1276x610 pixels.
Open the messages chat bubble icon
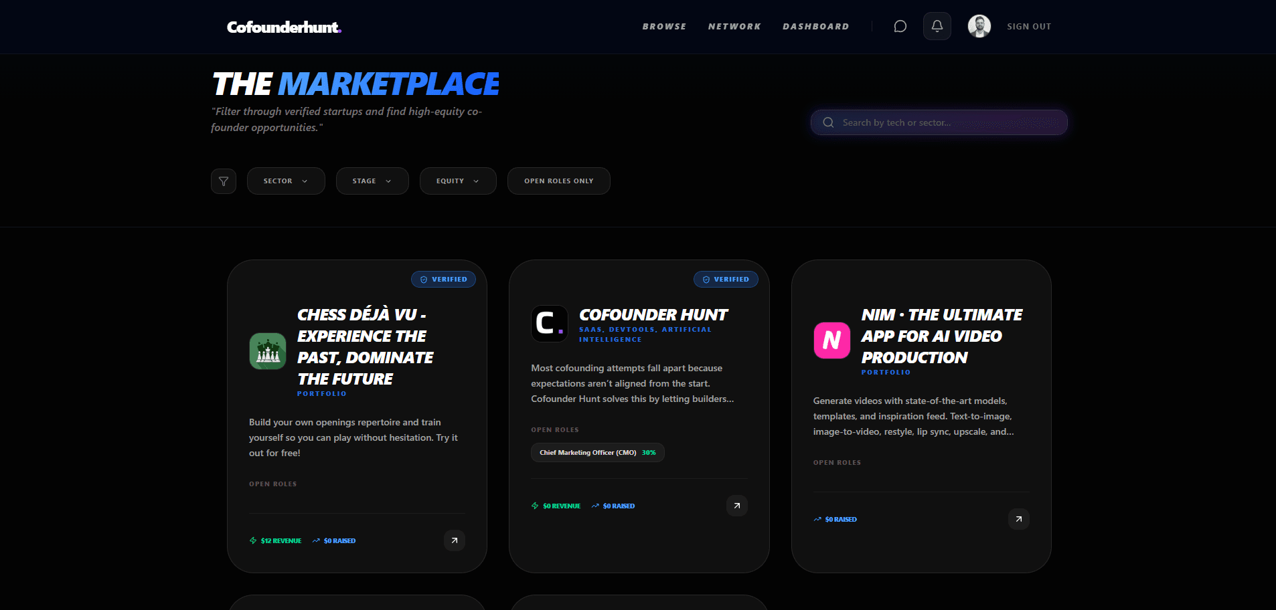(900, 27)
